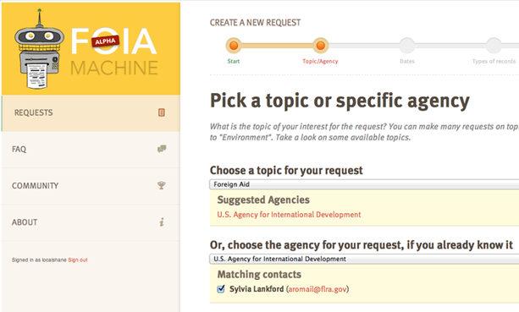The image size is (519, 312).
Task: Jump to the Dates step circle
Action: pyautogui.click(x=407, y=46)
